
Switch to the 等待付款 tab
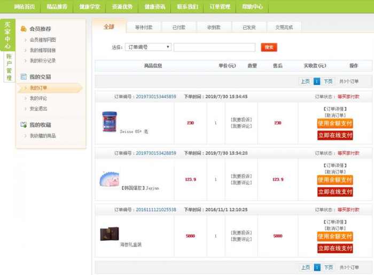point(144,27)
